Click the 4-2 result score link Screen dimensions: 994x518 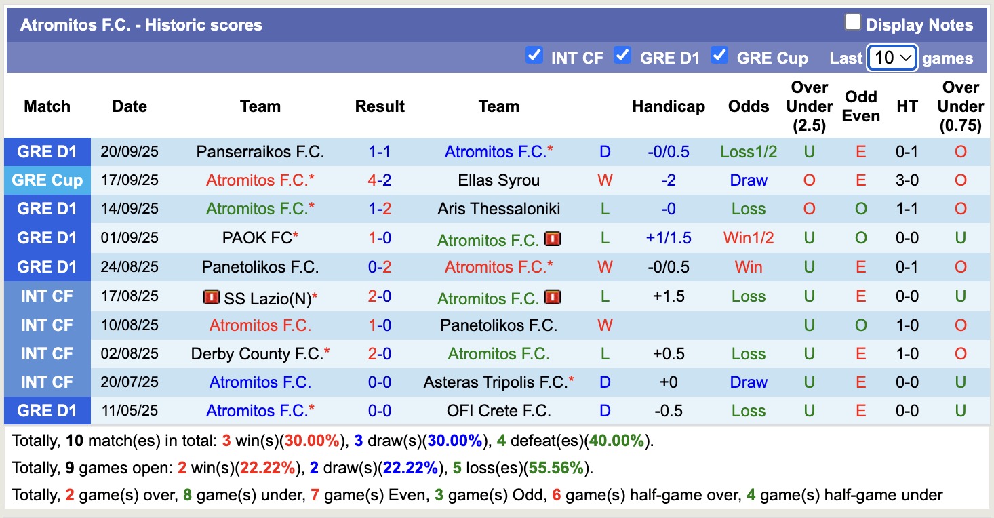[x=380, y=180]
